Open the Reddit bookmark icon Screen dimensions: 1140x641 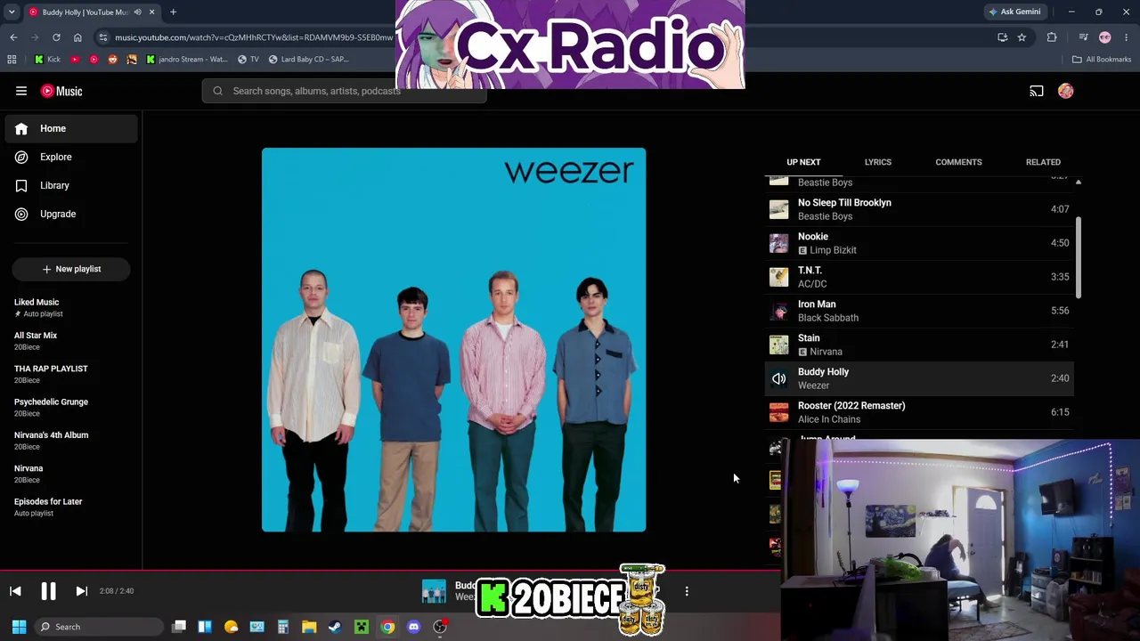[x=112, y=60]
